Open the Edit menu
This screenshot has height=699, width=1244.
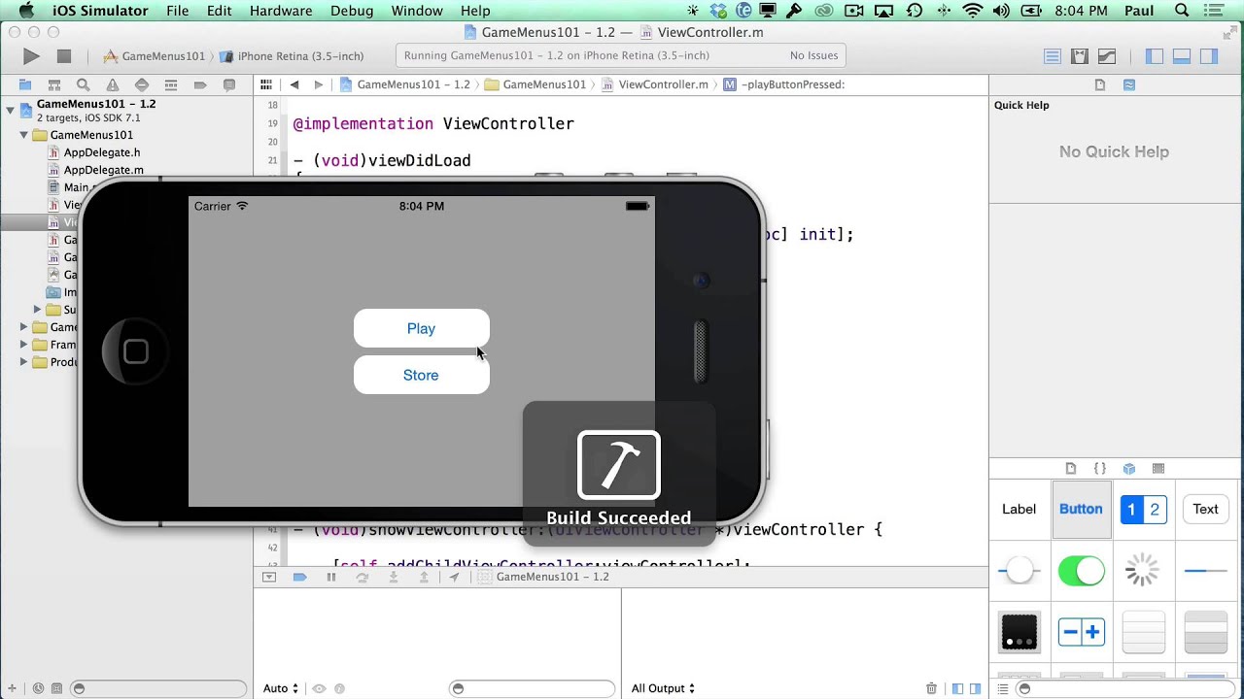(220, 11)
